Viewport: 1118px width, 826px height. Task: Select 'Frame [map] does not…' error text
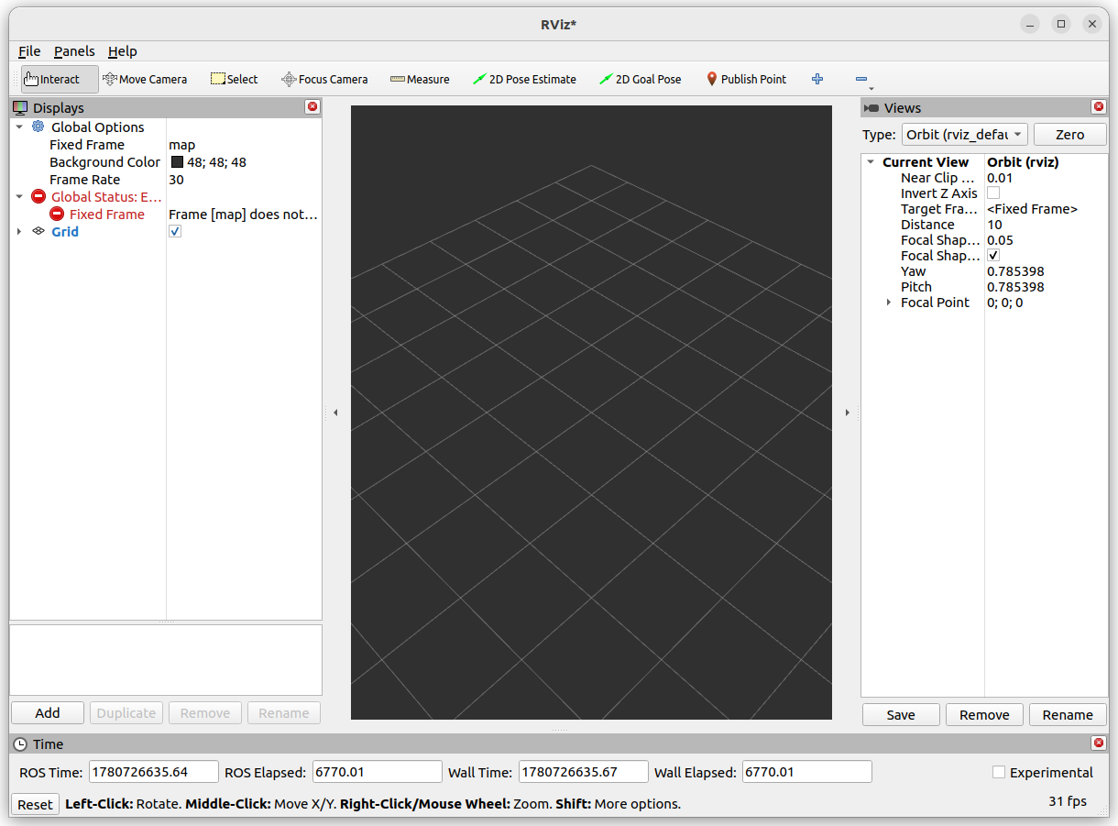pos(243,214)
